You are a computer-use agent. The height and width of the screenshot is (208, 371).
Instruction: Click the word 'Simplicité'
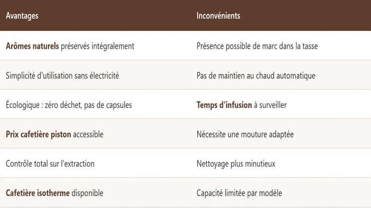(x=22, y=76)
